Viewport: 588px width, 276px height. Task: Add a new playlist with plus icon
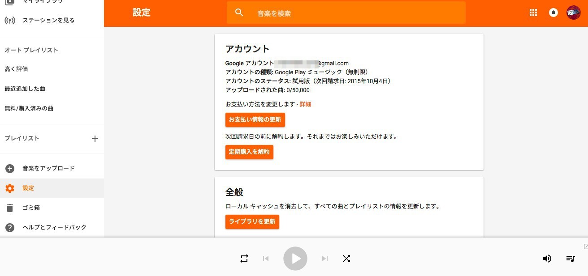[x=95, y=139]
